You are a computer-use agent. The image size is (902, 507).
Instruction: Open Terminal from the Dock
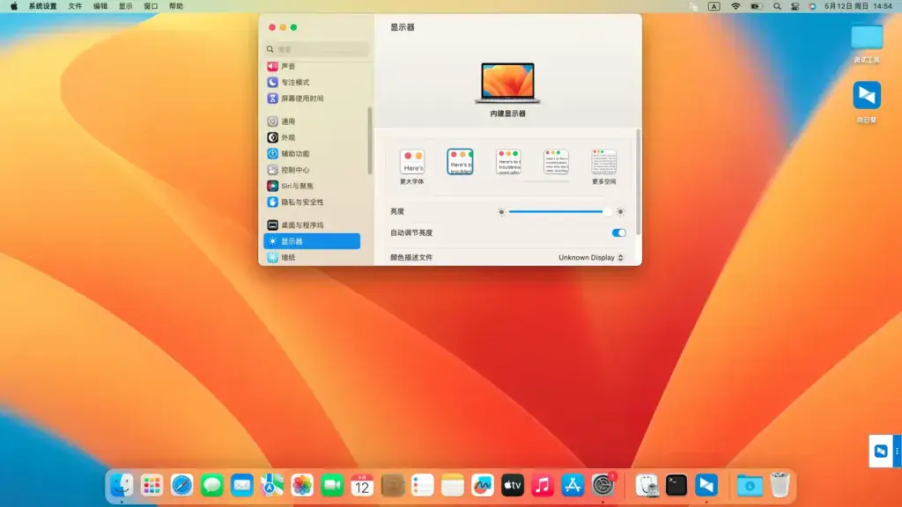click(x=676, y=486)
